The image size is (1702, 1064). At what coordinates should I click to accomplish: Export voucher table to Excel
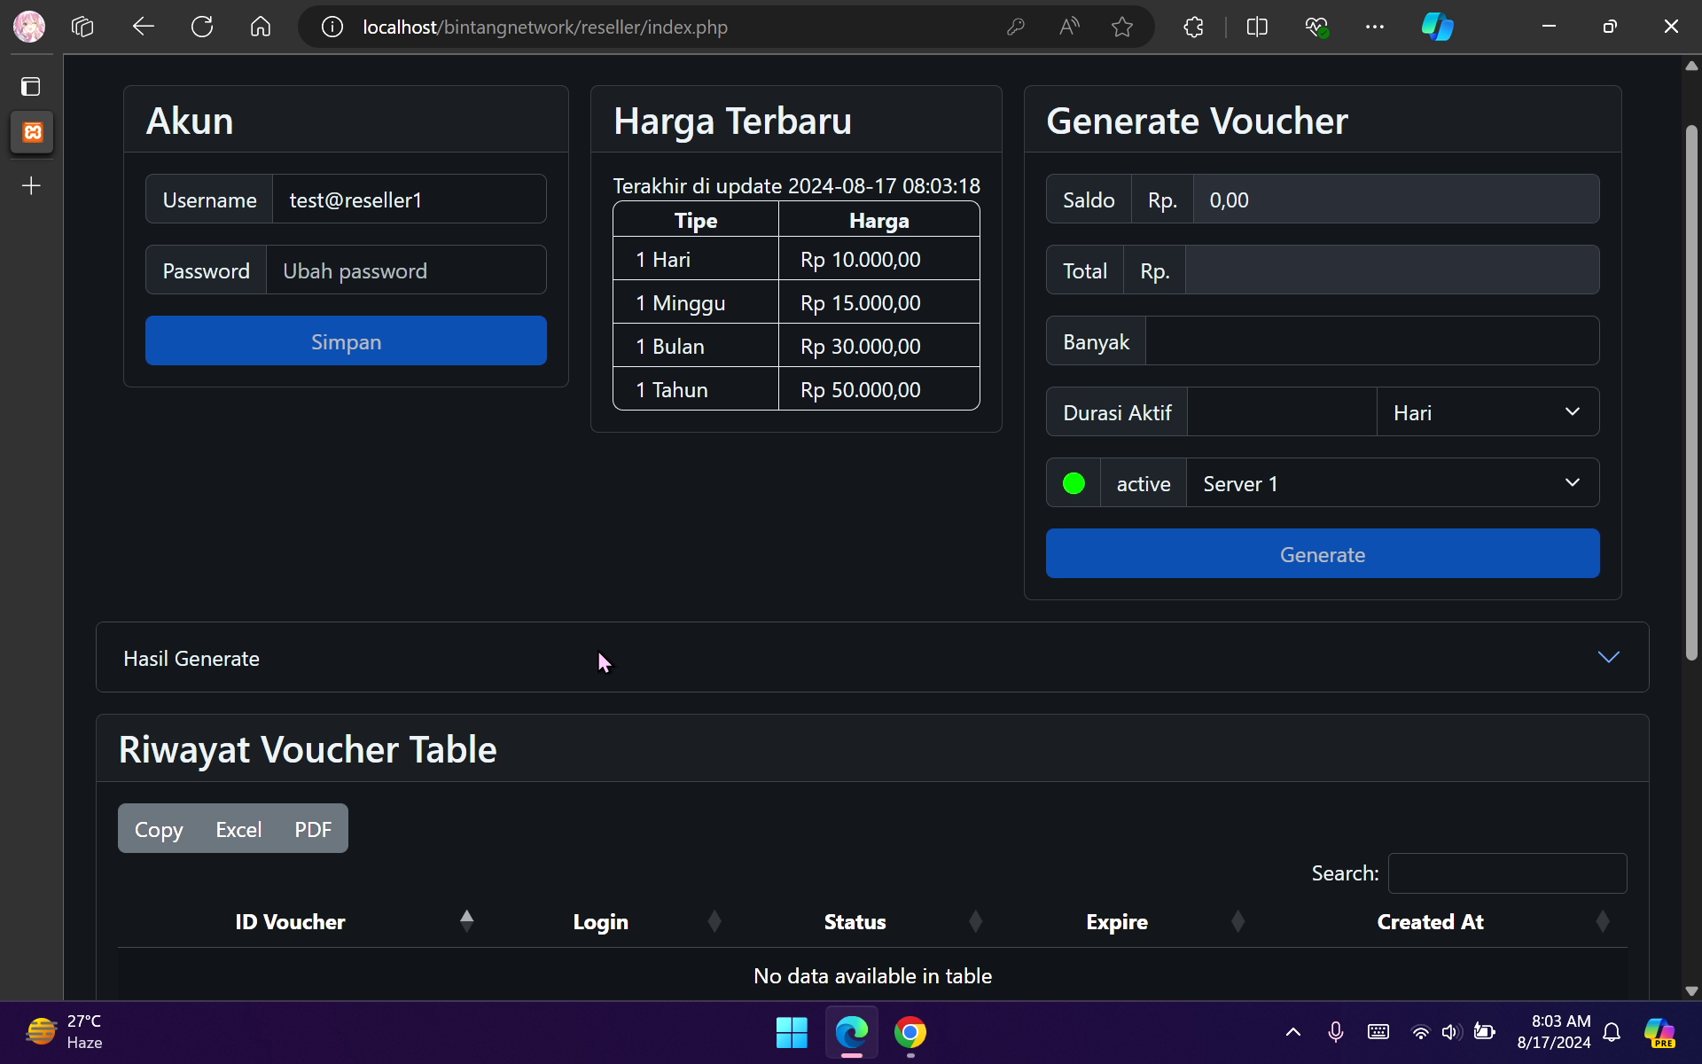[x=238, y=829]
